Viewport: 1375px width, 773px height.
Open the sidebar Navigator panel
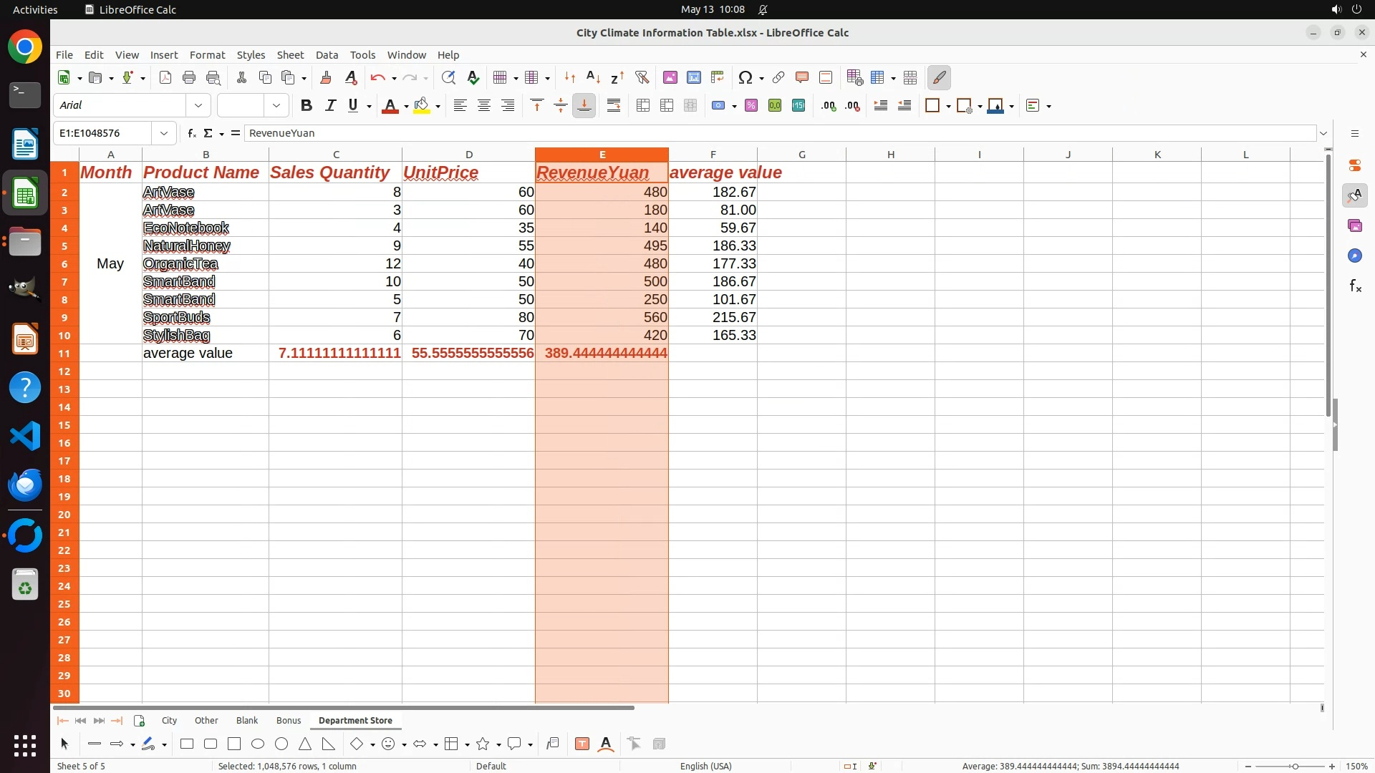click(x=1354, y=256)
